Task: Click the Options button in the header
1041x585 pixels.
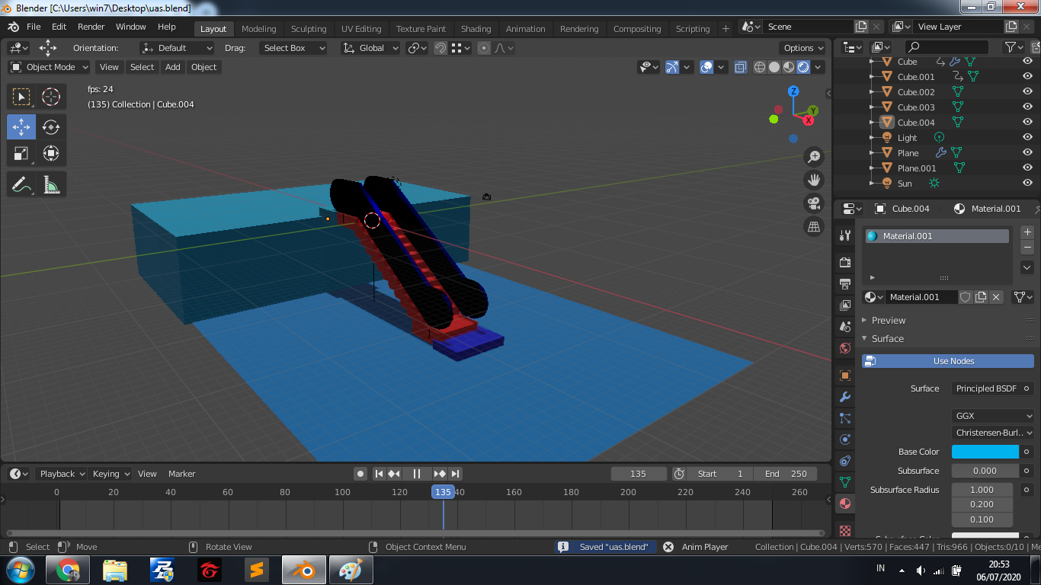Action: (802, 47)
